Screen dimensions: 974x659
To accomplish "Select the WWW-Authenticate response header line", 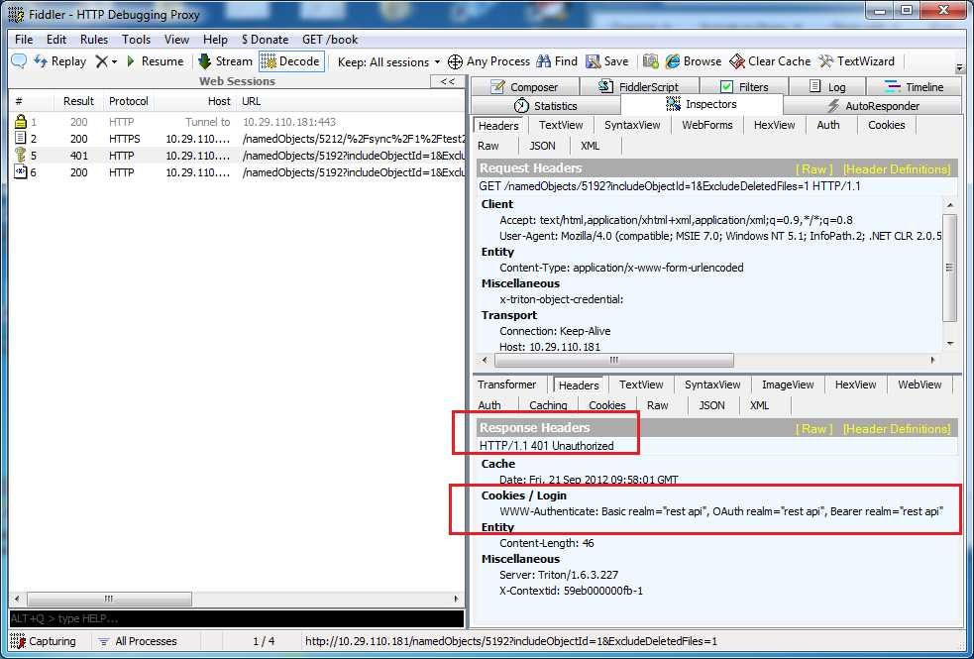I will (x=721, y=511).
